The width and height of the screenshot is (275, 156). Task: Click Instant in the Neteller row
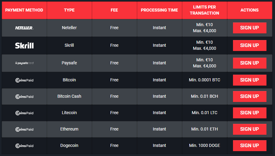[159, 28]
